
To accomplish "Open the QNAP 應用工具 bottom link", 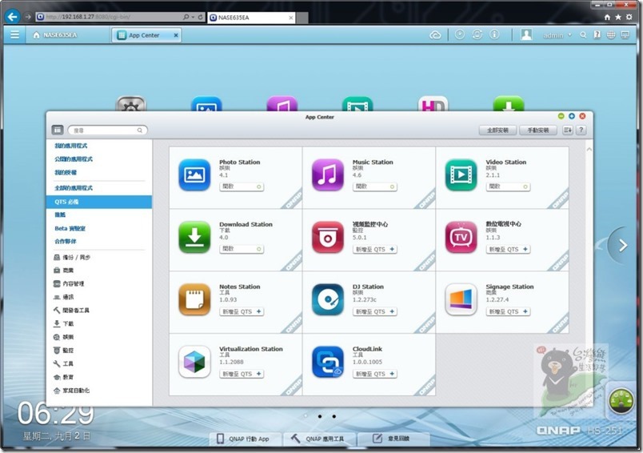I will [318, 439].
